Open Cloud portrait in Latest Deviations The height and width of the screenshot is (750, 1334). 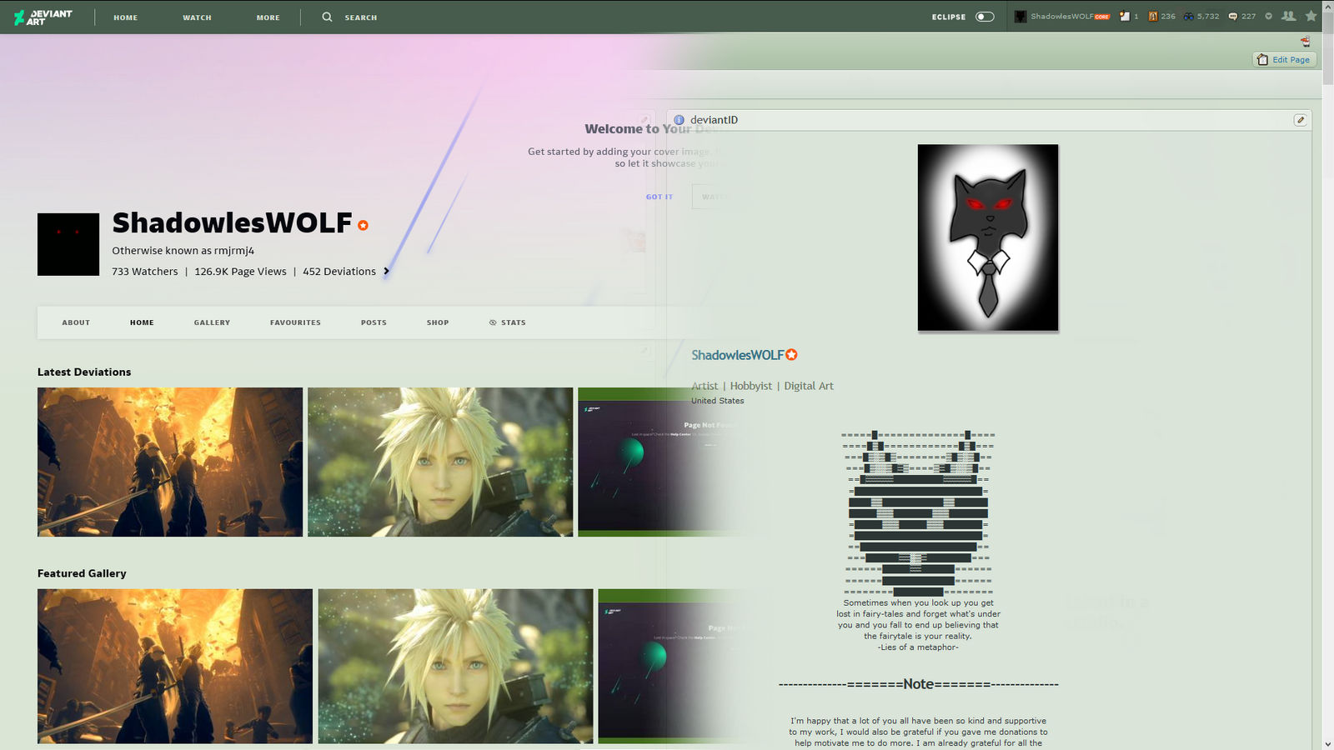(x=440, y=462)
